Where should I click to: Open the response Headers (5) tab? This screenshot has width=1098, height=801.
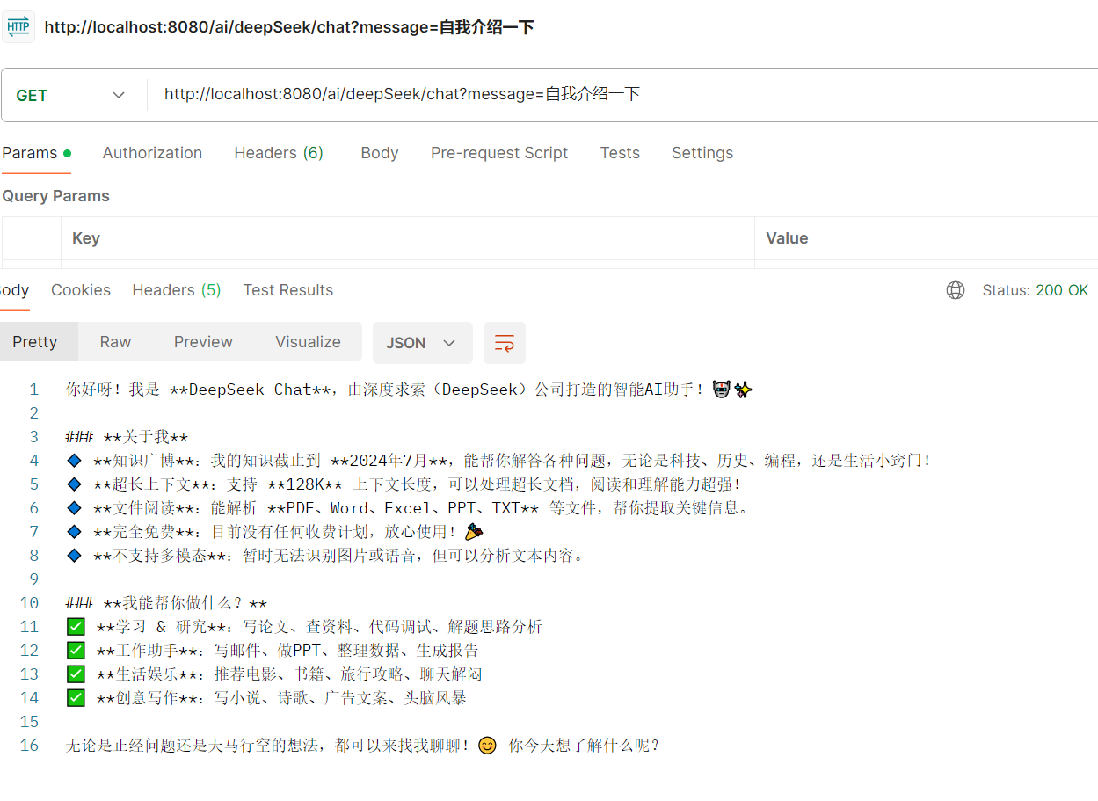[177, 290]
